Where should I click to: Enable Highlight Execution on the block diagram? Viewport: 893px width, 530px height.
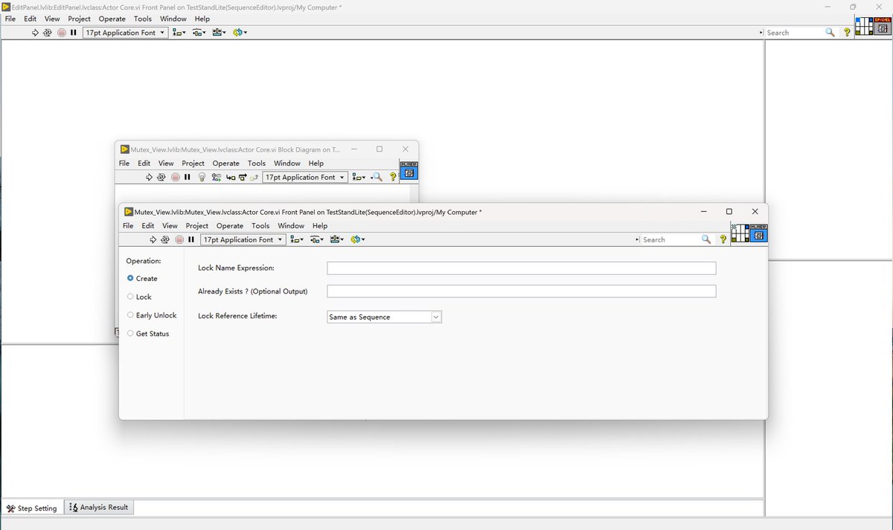pyautogui.click(x=202, y=177)
